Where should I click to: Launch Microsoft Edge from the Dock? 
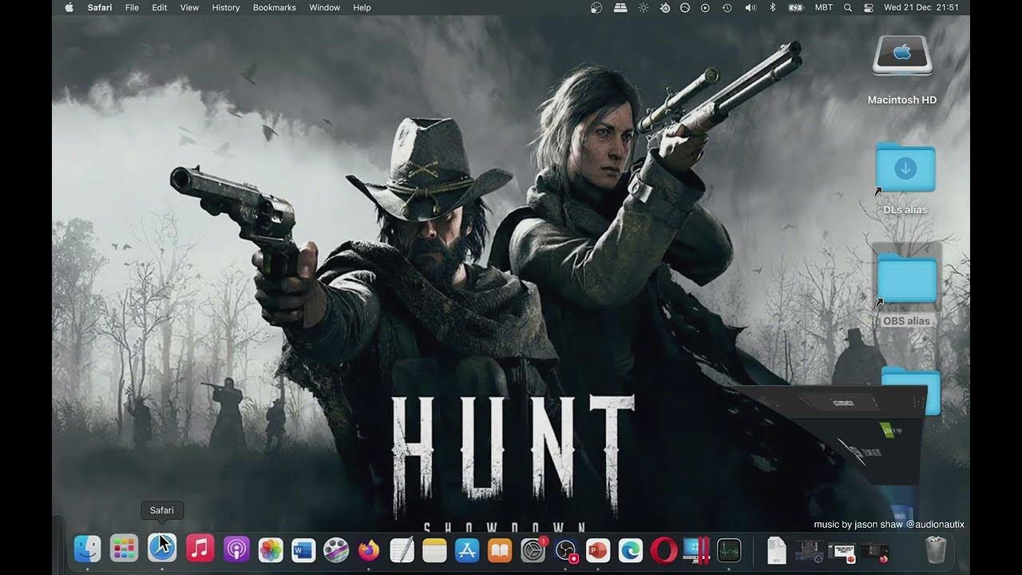[x=631, y=549]
